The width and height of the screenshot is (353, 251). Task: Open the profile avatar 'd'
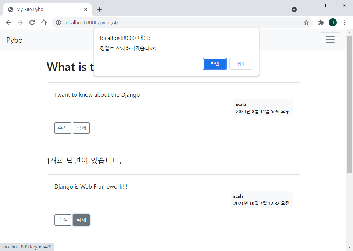tap(333, 22)
